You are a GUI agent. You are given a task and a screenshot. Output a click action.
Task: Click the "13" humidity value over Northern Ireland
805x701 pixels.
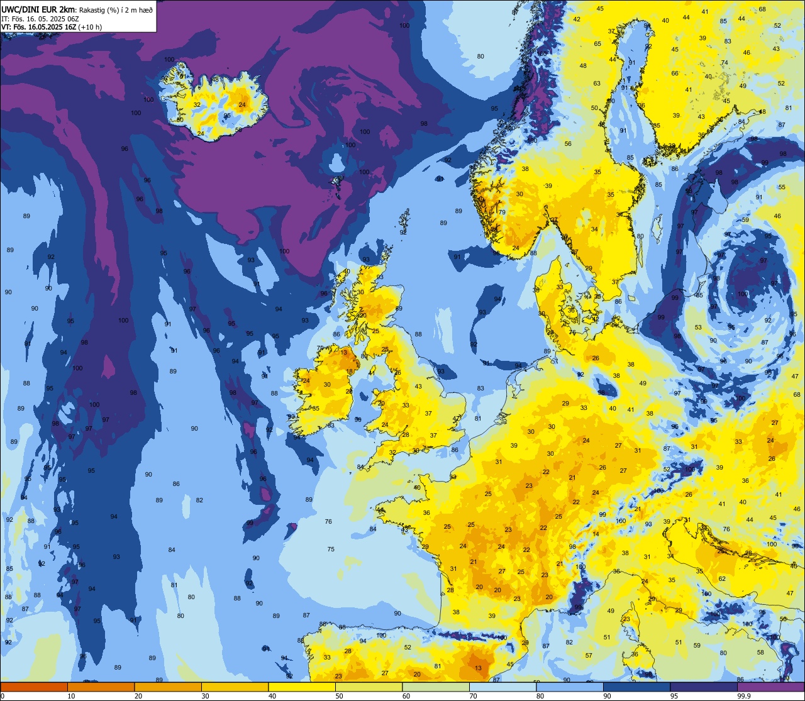(x=343, y=353)
